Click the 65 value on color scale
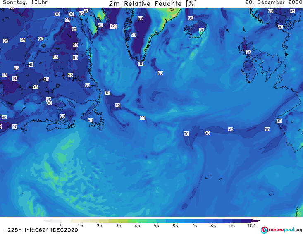This screenshot has width=303, height=234. click(x=175, y=226)
